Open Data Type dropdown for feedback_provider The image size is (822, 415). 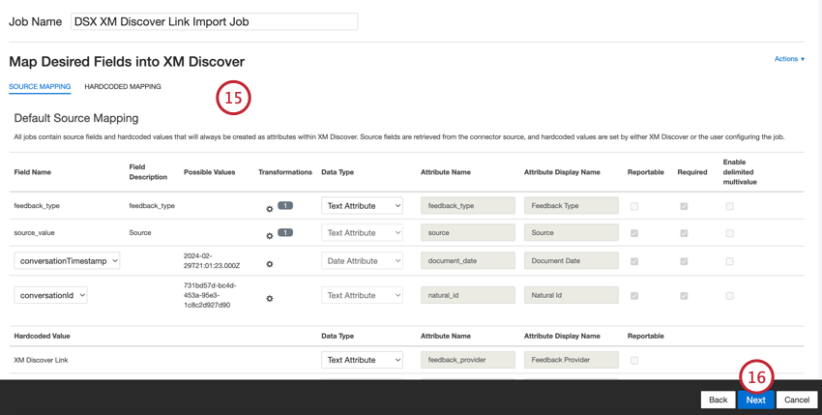pos(362,360)
